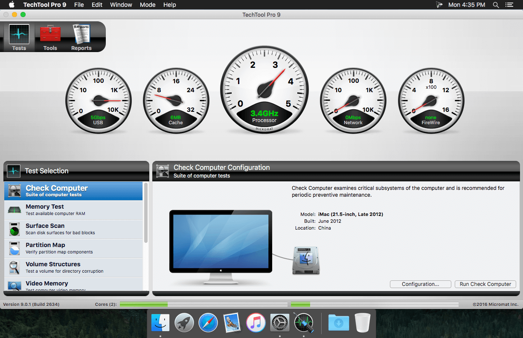Open the File menu

[x=79, y=5]
